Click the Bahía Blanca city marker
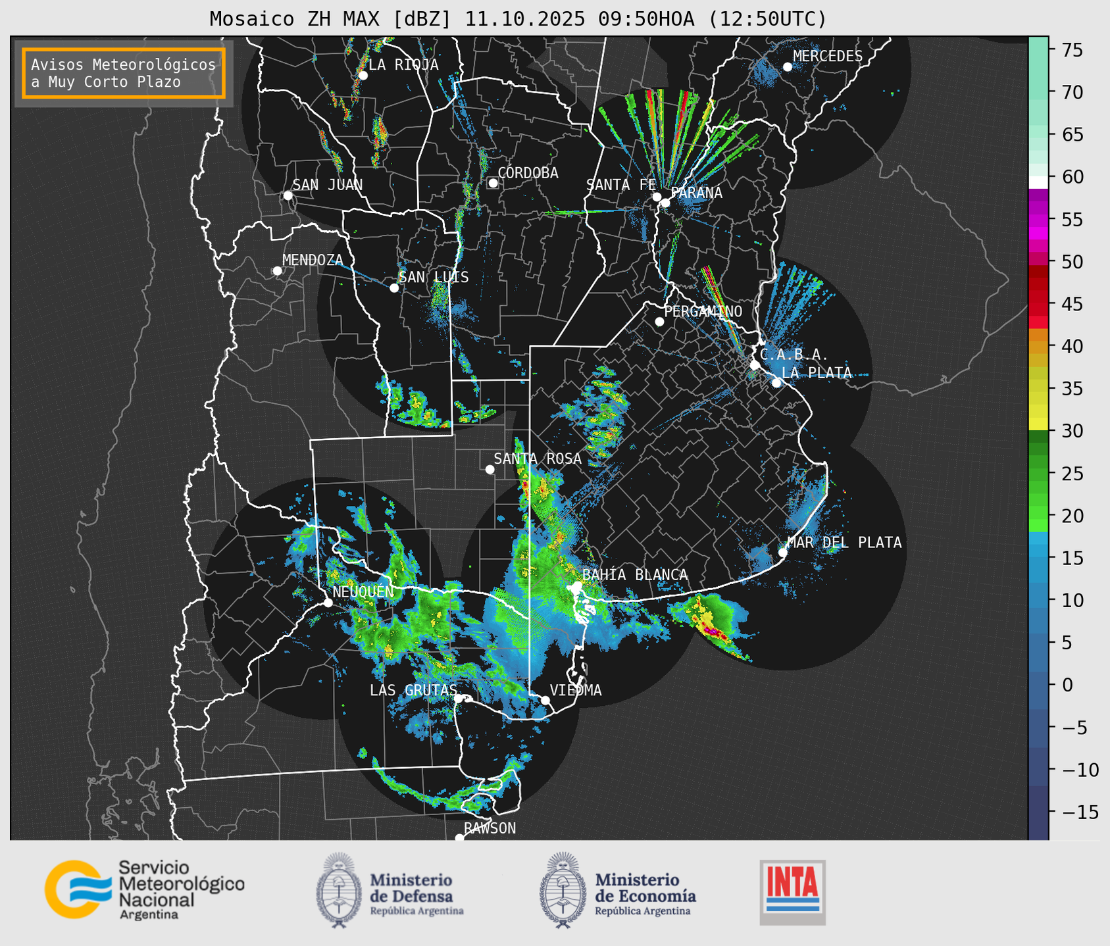This screenshot has height=946, width=1110. click(x=577, y=585)
